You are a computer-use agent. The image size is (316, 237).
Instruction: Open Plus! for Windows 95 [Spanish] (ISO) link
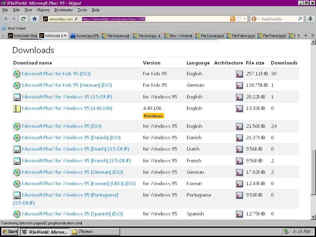(x=72, y=214)
